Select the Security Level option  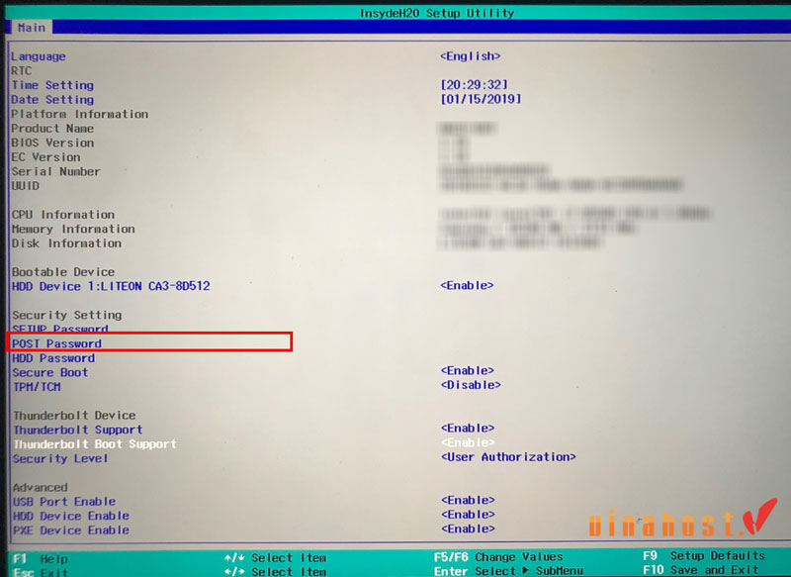pos(60,459)
